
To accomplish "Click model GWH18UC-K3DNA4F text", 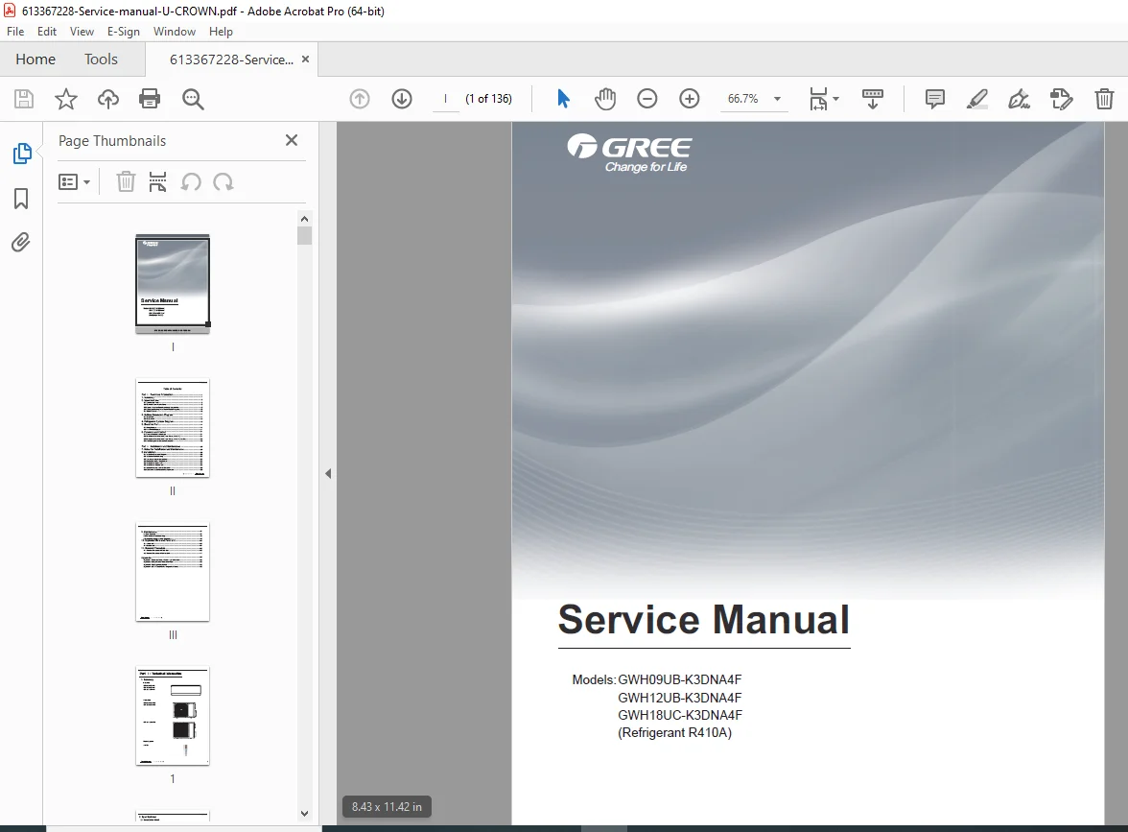I will click(x=680, y=715).
